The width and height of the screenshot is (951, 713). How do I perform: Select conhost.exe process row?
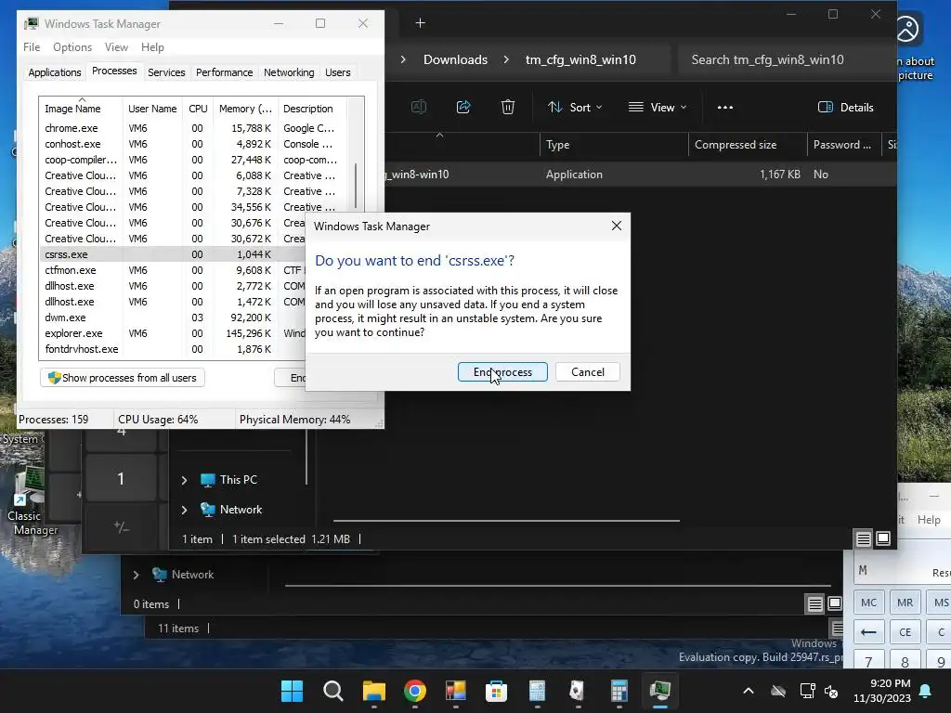pyautogui.click(x=193, y=144)
